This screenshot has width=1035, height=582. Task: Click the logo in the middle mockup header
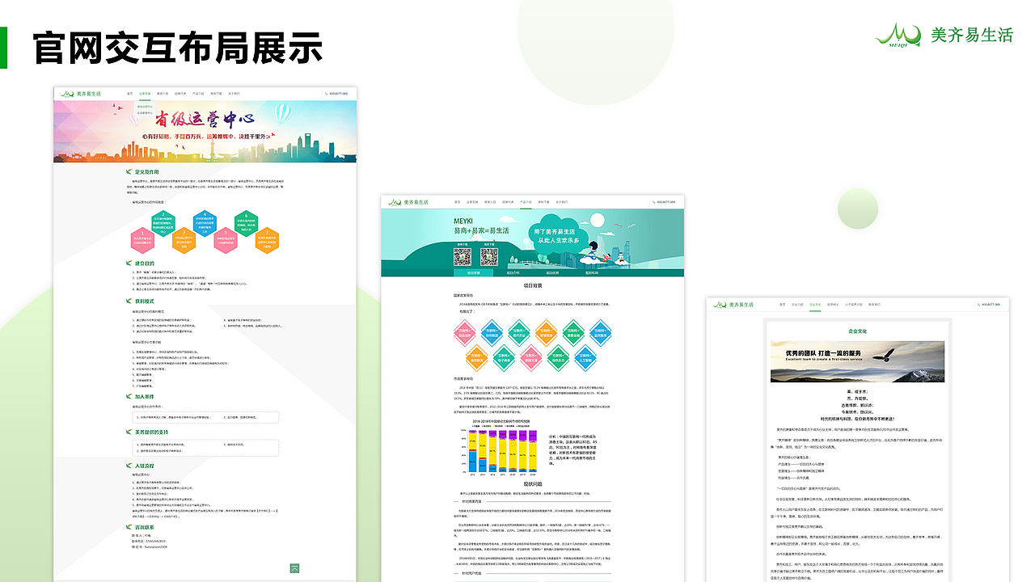click(x=409, y=201)
